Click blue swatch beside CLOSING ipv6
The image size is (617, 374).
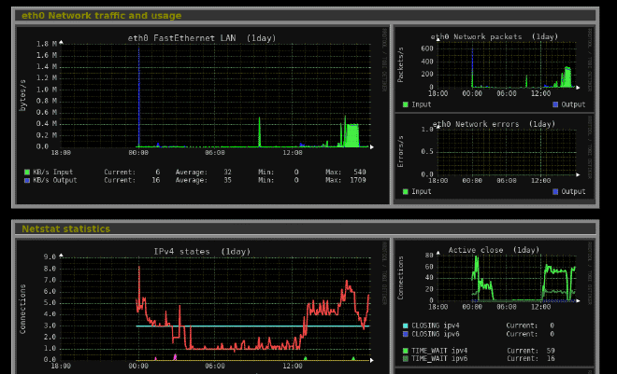[x=406, y=334]
